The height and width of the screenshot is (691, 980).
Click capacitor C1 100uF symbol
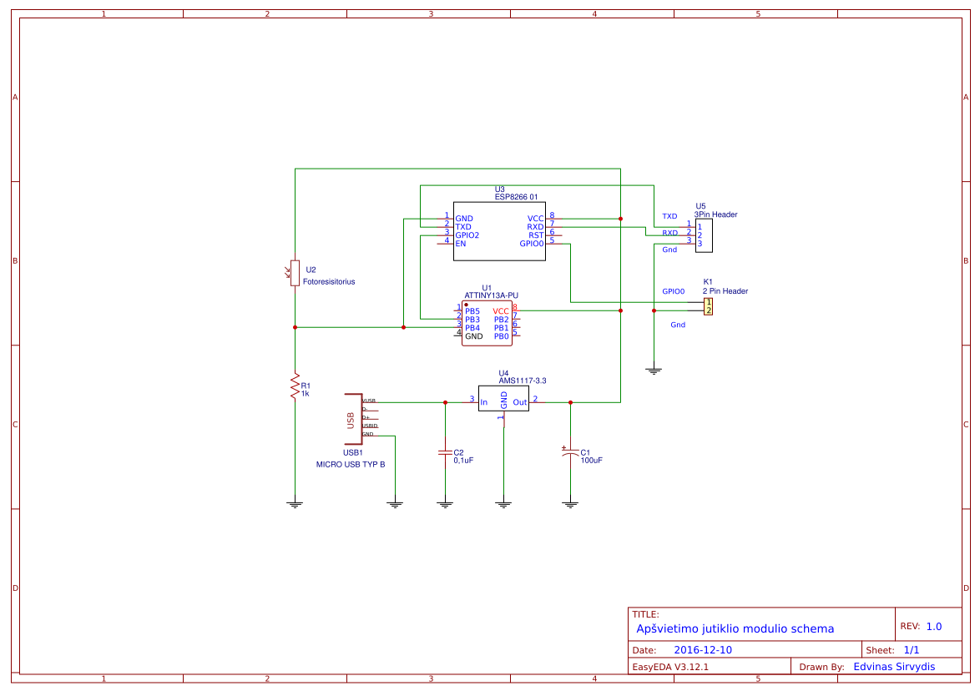571,453
